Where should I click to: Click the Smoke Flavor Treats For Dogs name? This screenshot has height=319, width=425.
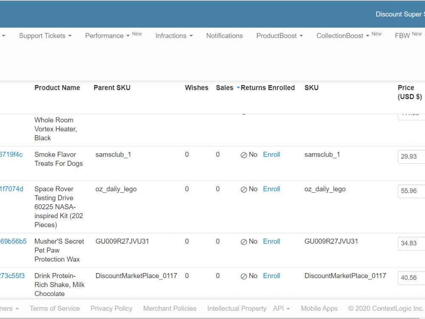59,159
